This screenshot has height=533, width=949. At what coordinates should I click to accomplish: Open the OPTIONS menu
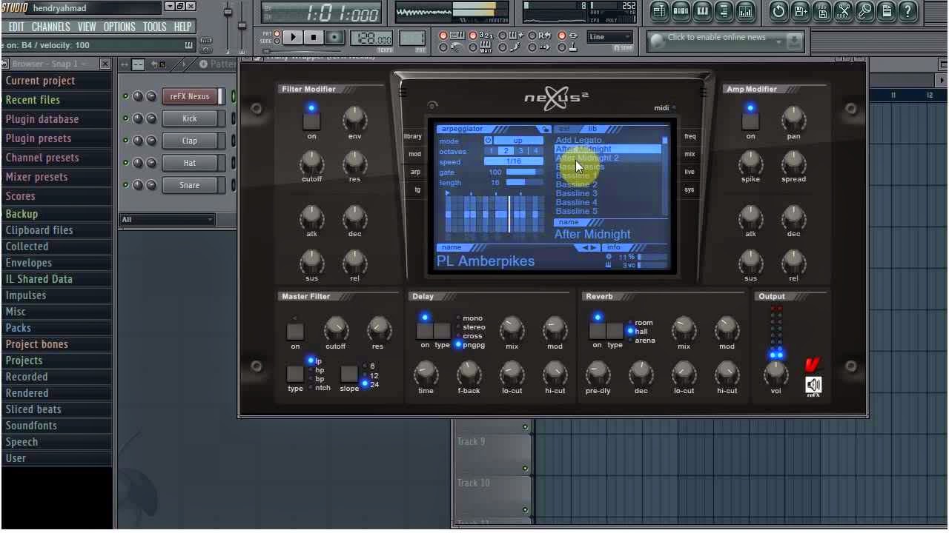[x=119, y=27]
